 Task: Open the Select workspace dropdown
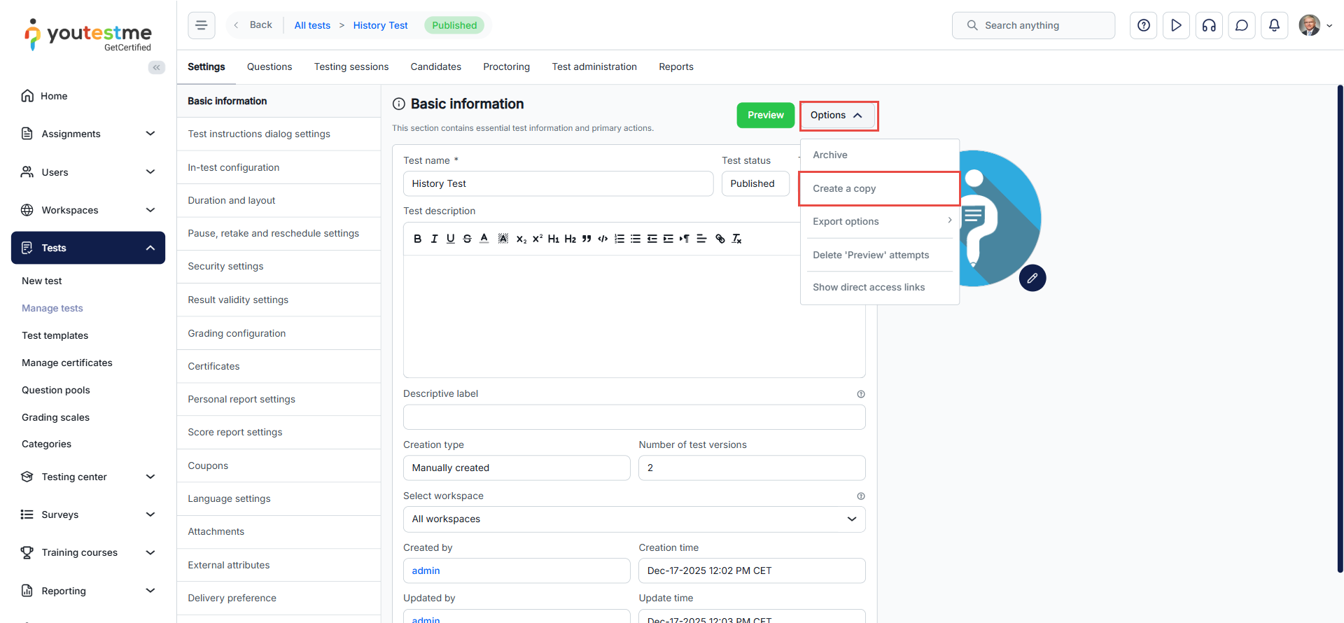pyautogui.click(x=633, y=519)
